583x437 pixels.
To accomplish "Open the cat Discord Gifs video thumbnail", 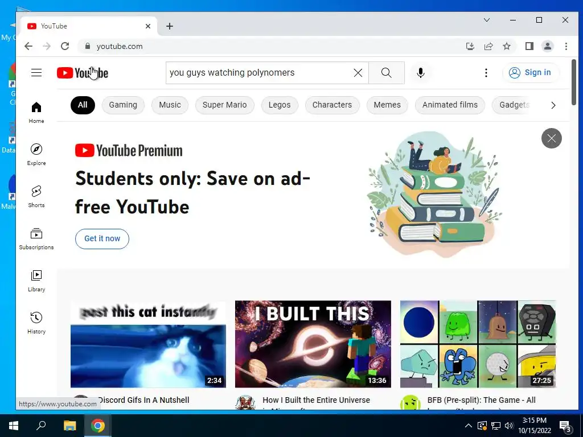I will tap(149, 344).
